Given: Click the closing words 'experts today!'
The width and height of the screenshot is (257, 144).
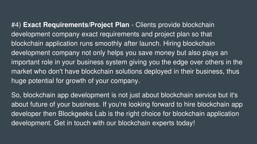Looking at the screenshot, I should tap(174, 123).
